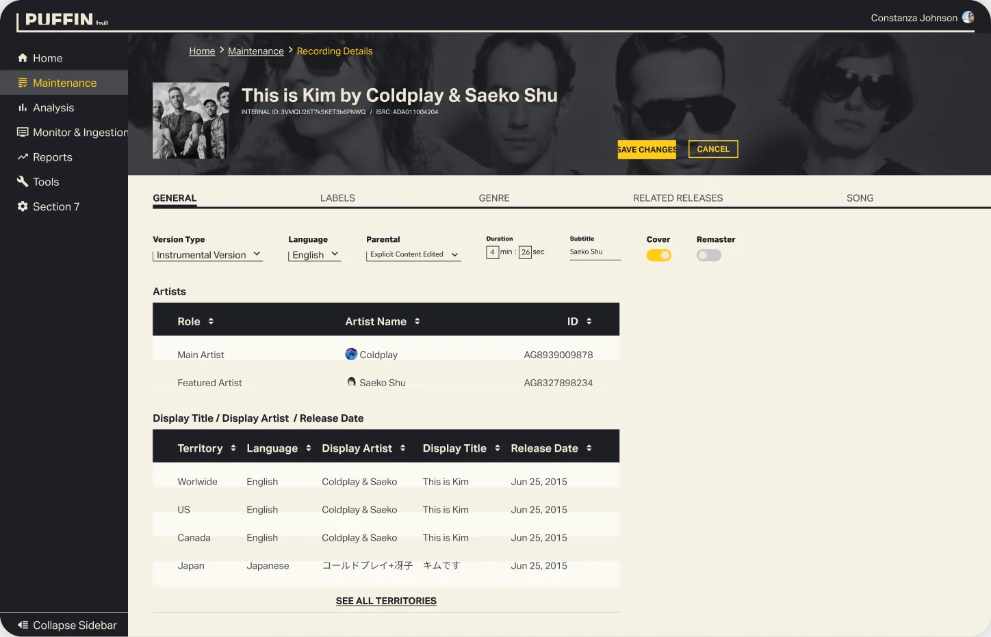Click artist ID AG8939009878
Viewport: 991px width, 637px height.
(558, 355)
